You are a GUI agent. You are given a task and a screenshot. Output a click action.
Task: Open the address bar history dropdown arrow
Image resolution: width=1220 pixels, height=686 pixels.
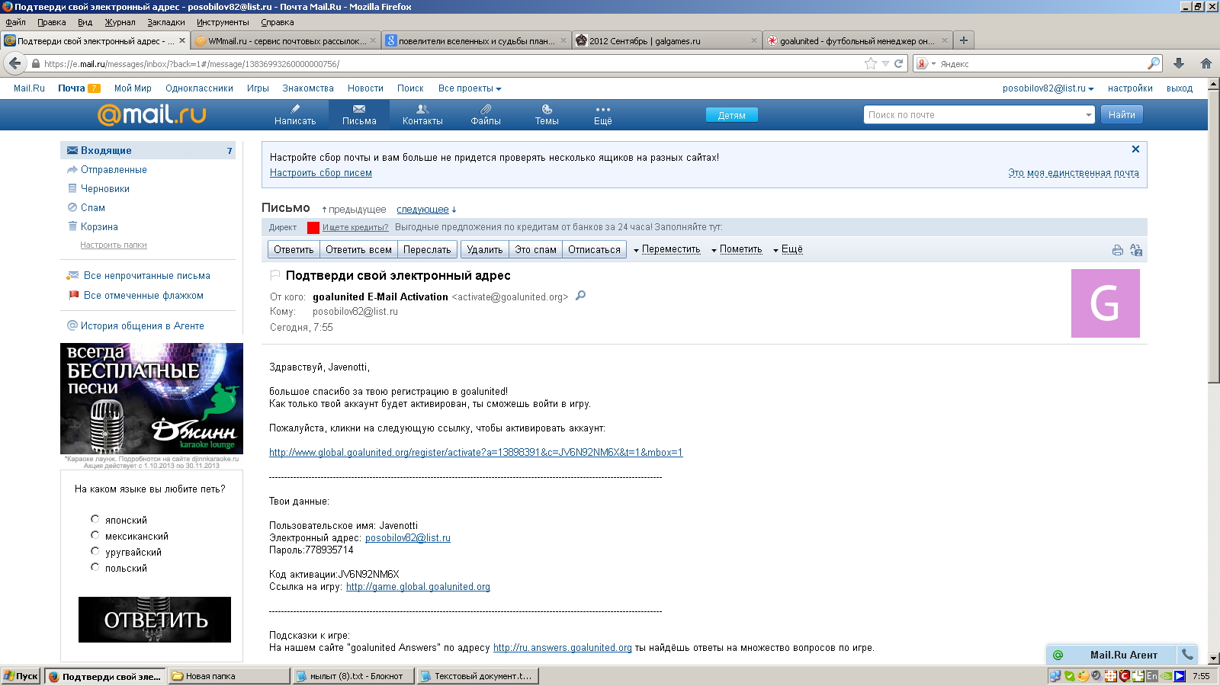click(x=885, y=64)
